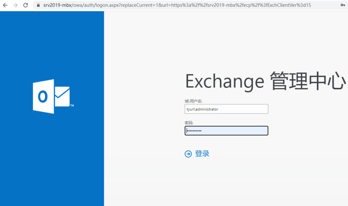Open saved passwords via the key icon
This screenshot has height=206, width=348.
(343, 5)
